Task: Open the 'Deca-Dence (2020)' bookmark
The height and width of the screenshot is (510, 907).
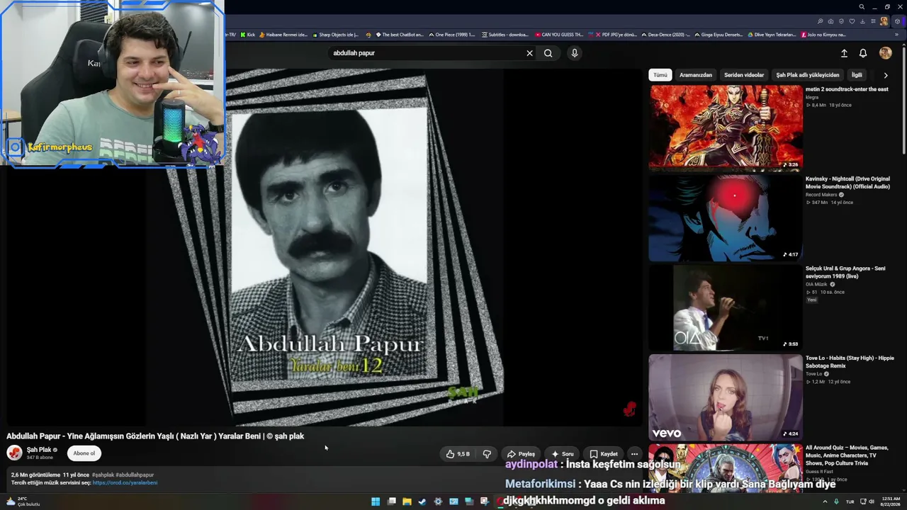Action: pos(665,35)
